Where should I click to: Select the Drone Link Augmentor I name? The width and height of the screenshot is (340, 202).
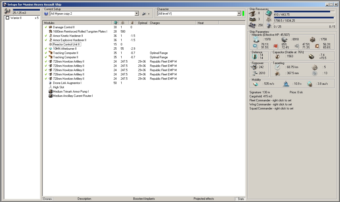tap(67, 83)
